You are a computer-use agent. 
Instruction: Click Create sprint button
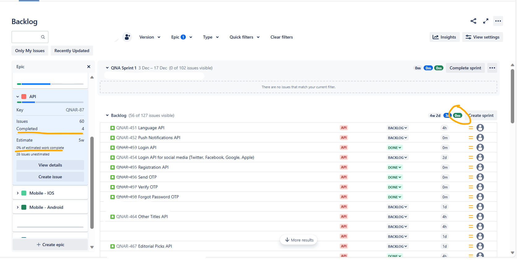(481, 115)
